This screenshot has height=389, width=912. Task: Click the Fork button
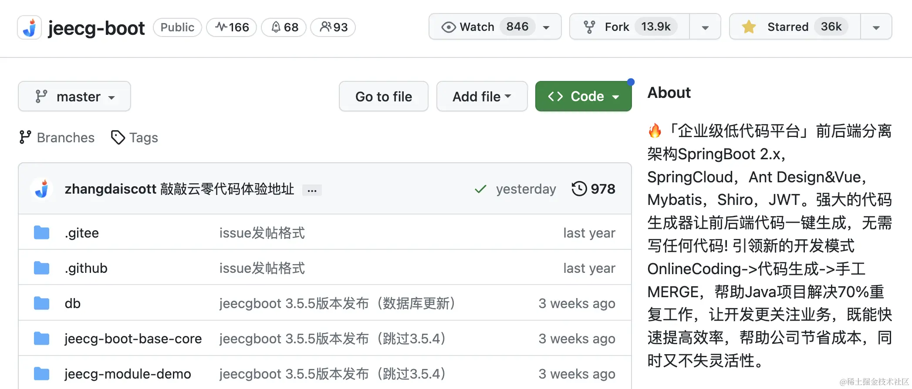click(629, 27)
